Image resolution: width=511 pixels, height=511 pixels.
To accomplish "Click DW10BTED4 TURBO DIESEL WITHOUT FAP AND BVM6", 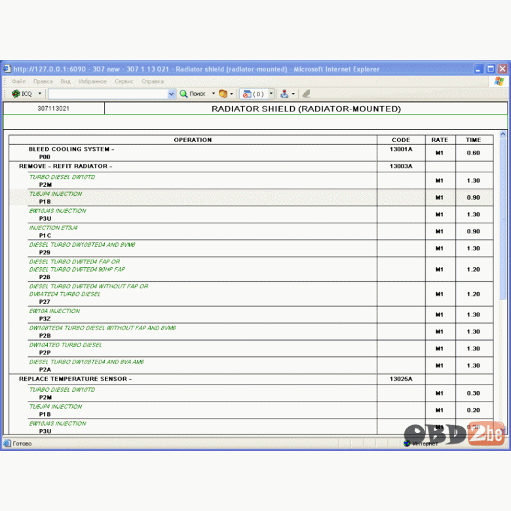I will click(102, 328).
